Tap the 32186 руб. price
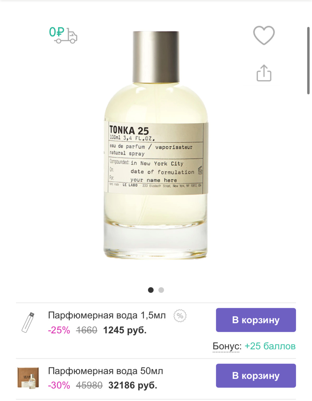312x401 pixels. tap(133, 385)
